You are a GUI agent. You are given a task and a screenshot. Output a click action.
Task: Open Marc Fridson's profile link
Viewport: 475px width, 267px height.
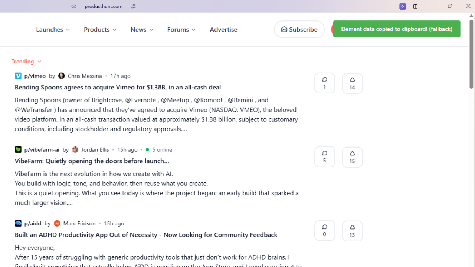[x=79, y=223]
